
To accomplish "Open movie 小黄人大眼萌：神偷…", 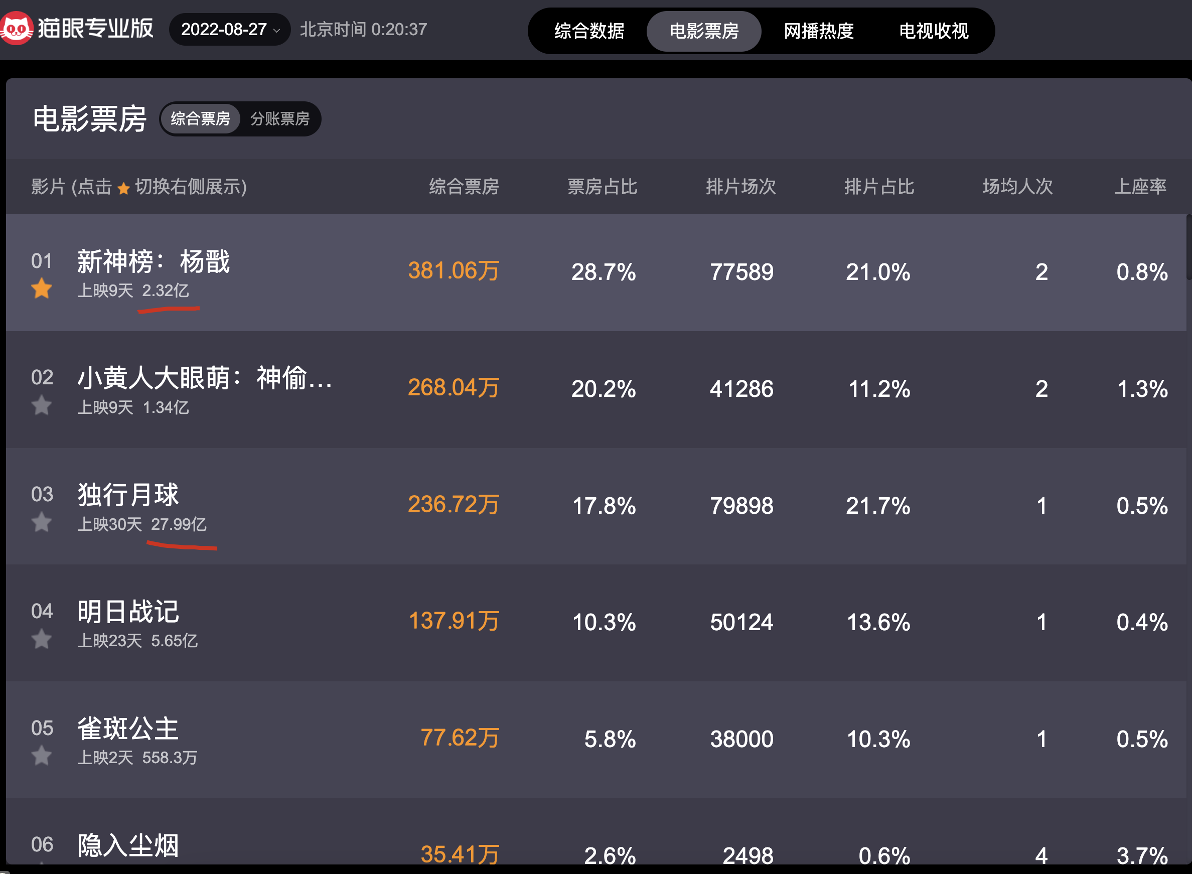I will [x=205, y=378].
